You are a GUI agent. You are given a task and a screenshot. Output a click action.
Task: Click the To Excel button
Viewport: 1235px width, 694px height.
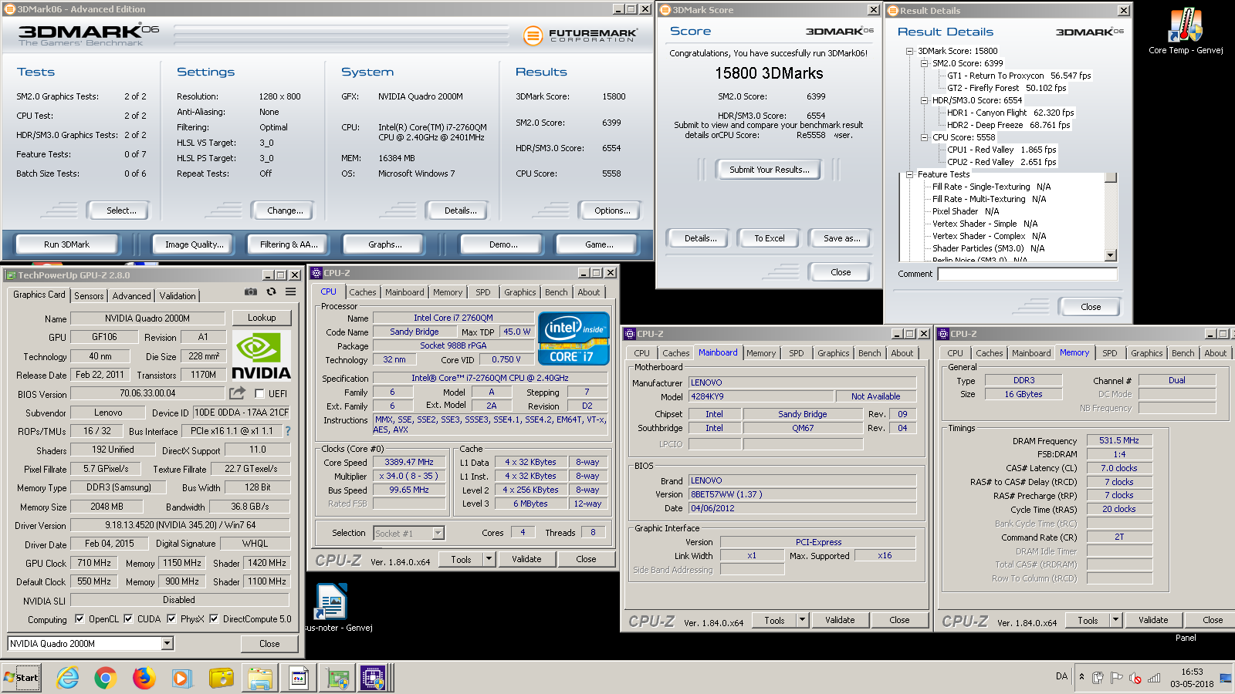(x=769, y=238)
